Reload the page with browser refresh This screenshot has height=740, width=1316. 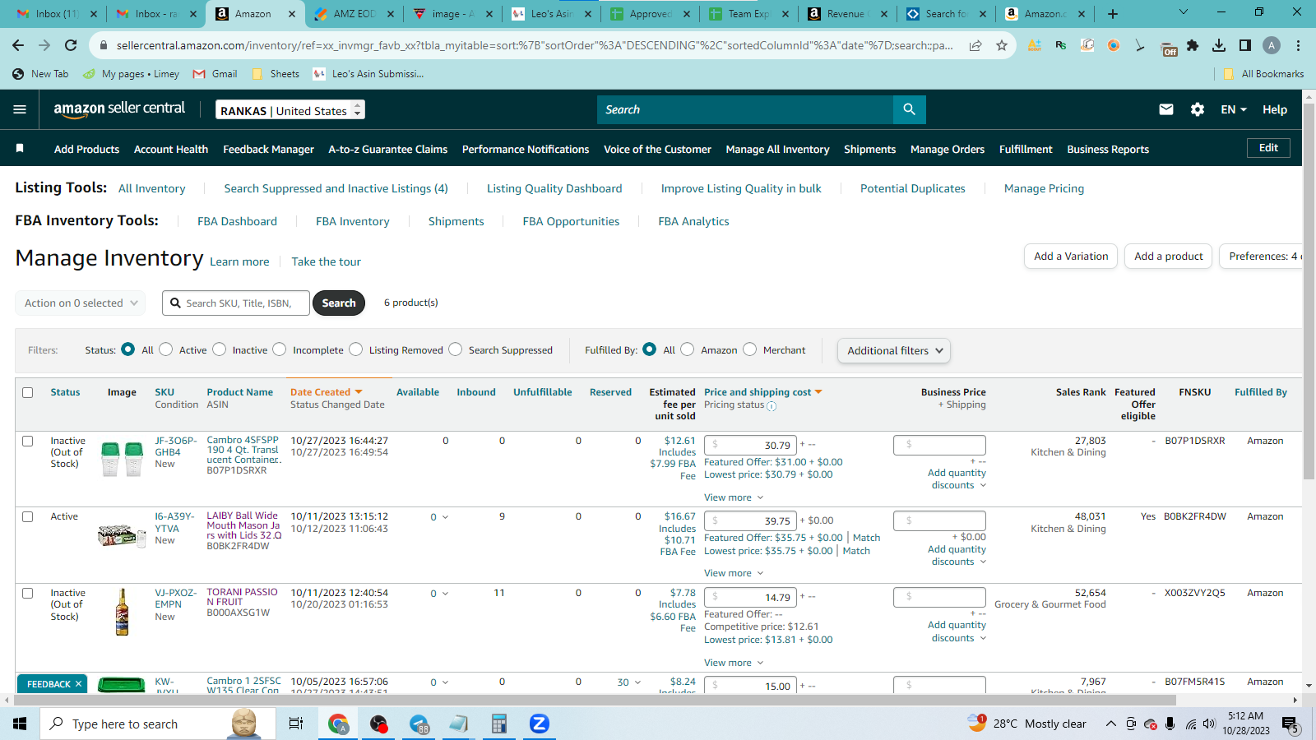(71, 45)
